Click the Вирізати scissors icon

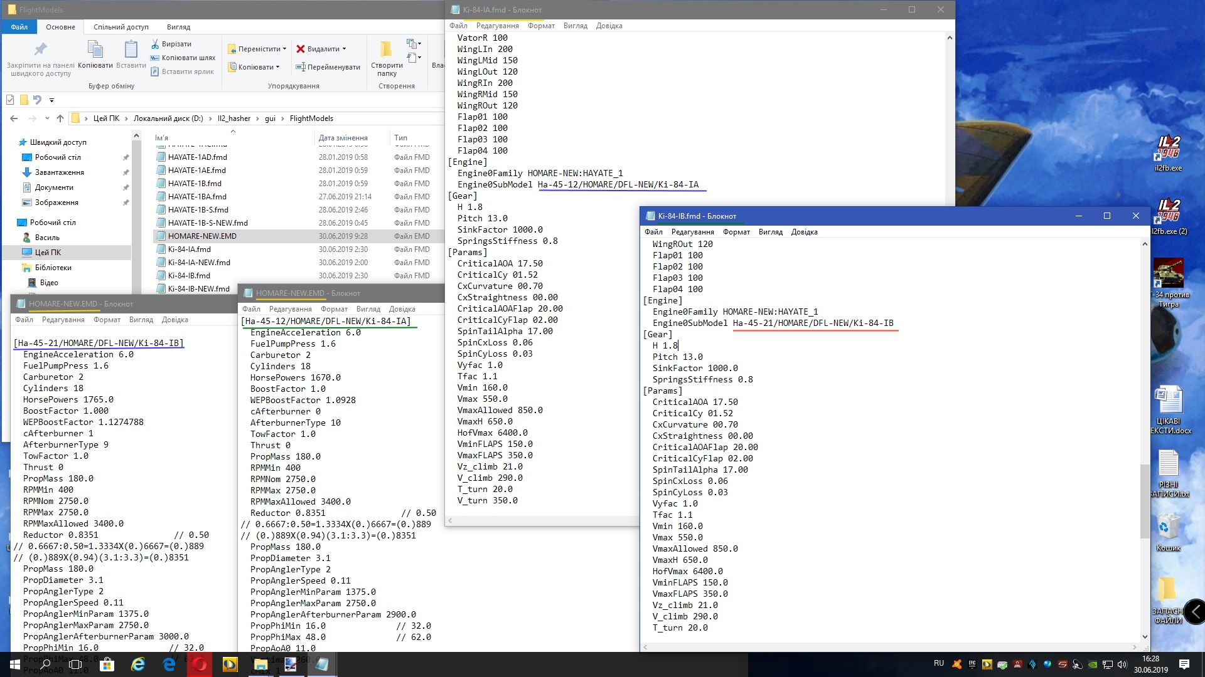(155, 44)
